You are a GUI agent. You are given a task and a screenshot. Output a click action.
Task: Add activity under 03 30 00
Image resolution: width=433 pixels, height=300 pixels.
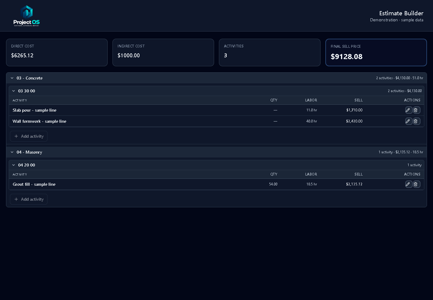[29, 136]
